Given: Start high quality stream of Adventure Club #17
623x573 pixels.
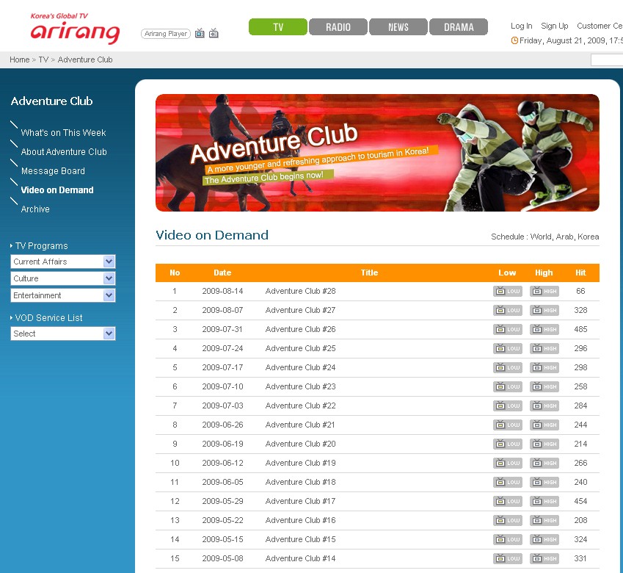Looking at the screenshot, I should (x=544, y=502).
